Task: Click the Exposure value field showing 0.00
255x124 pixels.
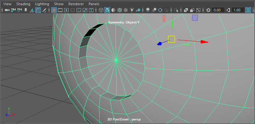Action: click(x=218, y=10)
